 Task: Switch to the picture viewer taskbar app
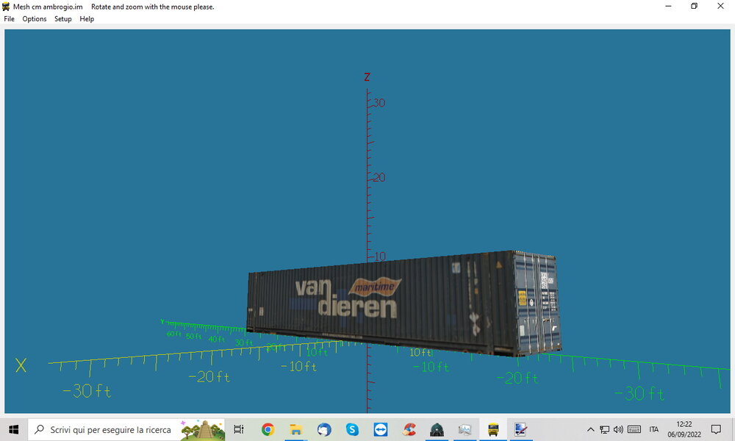465,429
